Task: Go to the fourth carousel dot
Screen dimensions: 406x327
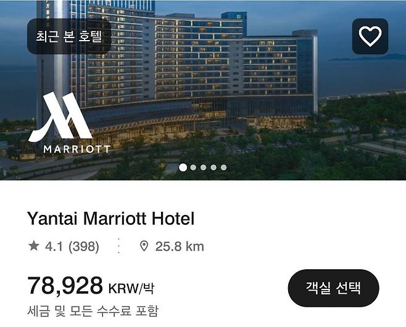Action: (x=213, y=168)
